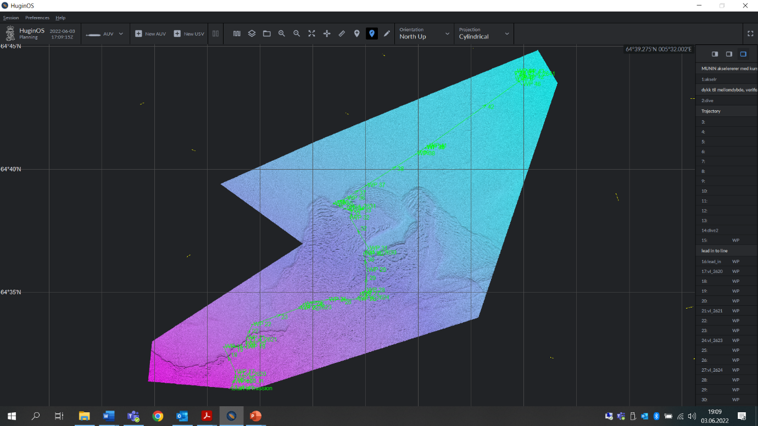Open the folder icon in the toolbar
The height and width of the screenshot is (426, 758).
tap(266, 33)
